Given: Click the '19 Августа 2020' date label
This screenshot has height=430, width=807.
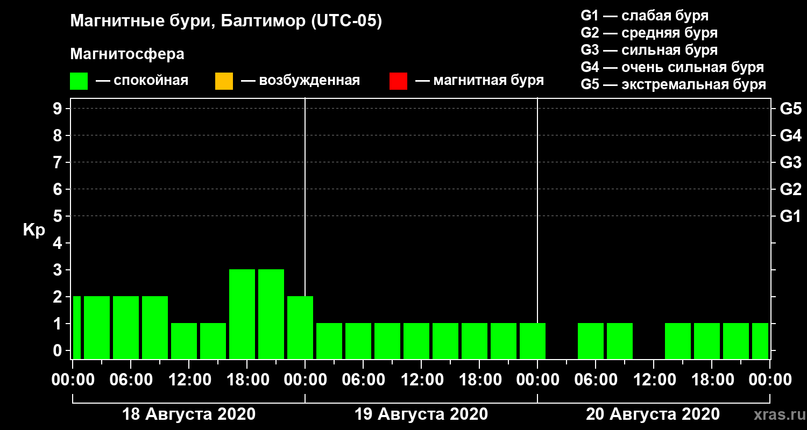Looking at the screenshot, I should click(421, 414).
